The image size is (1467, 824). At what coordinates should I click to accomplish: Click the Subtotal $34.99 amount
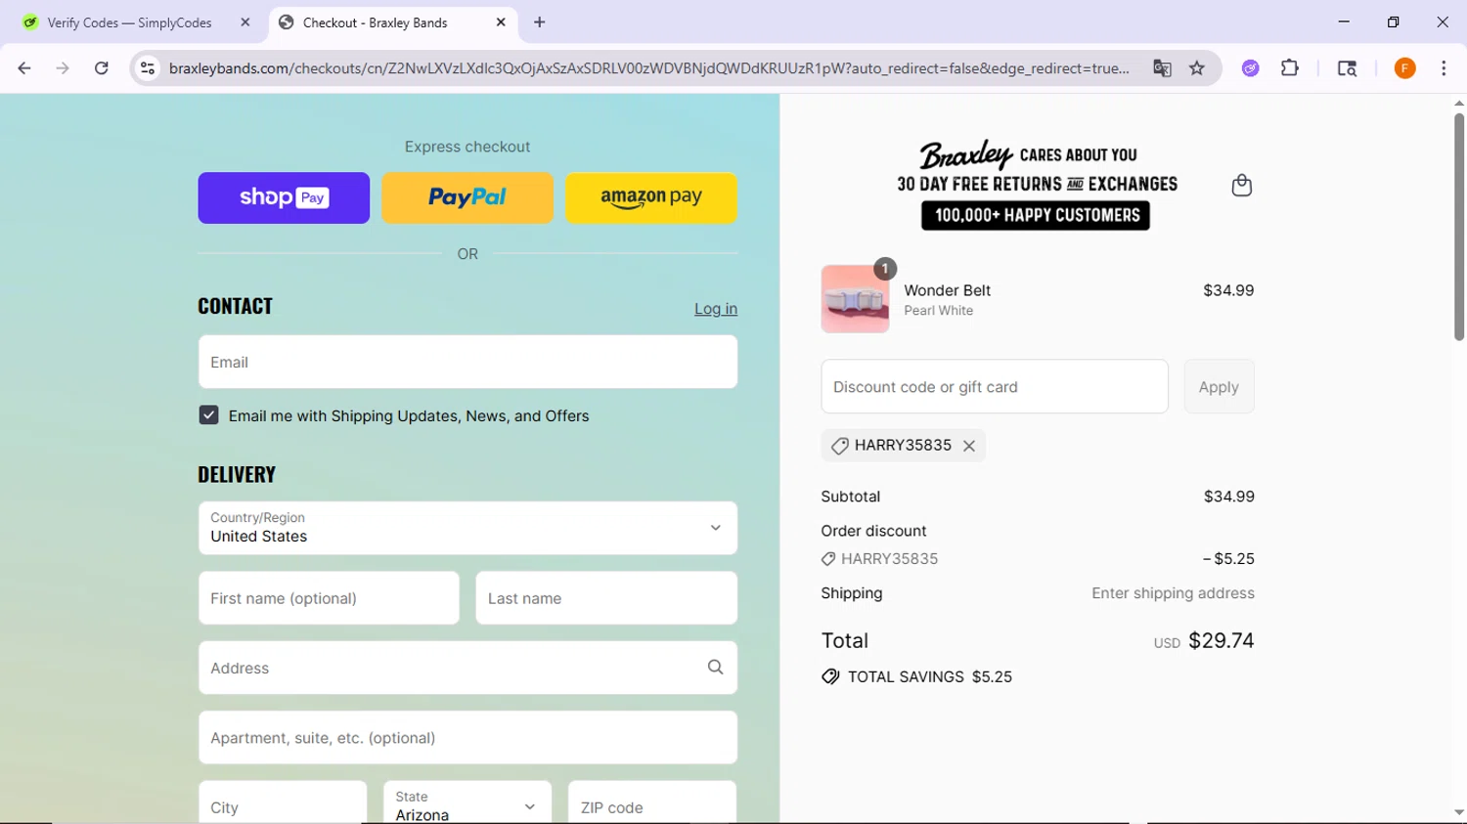(x=1228, y=497)
